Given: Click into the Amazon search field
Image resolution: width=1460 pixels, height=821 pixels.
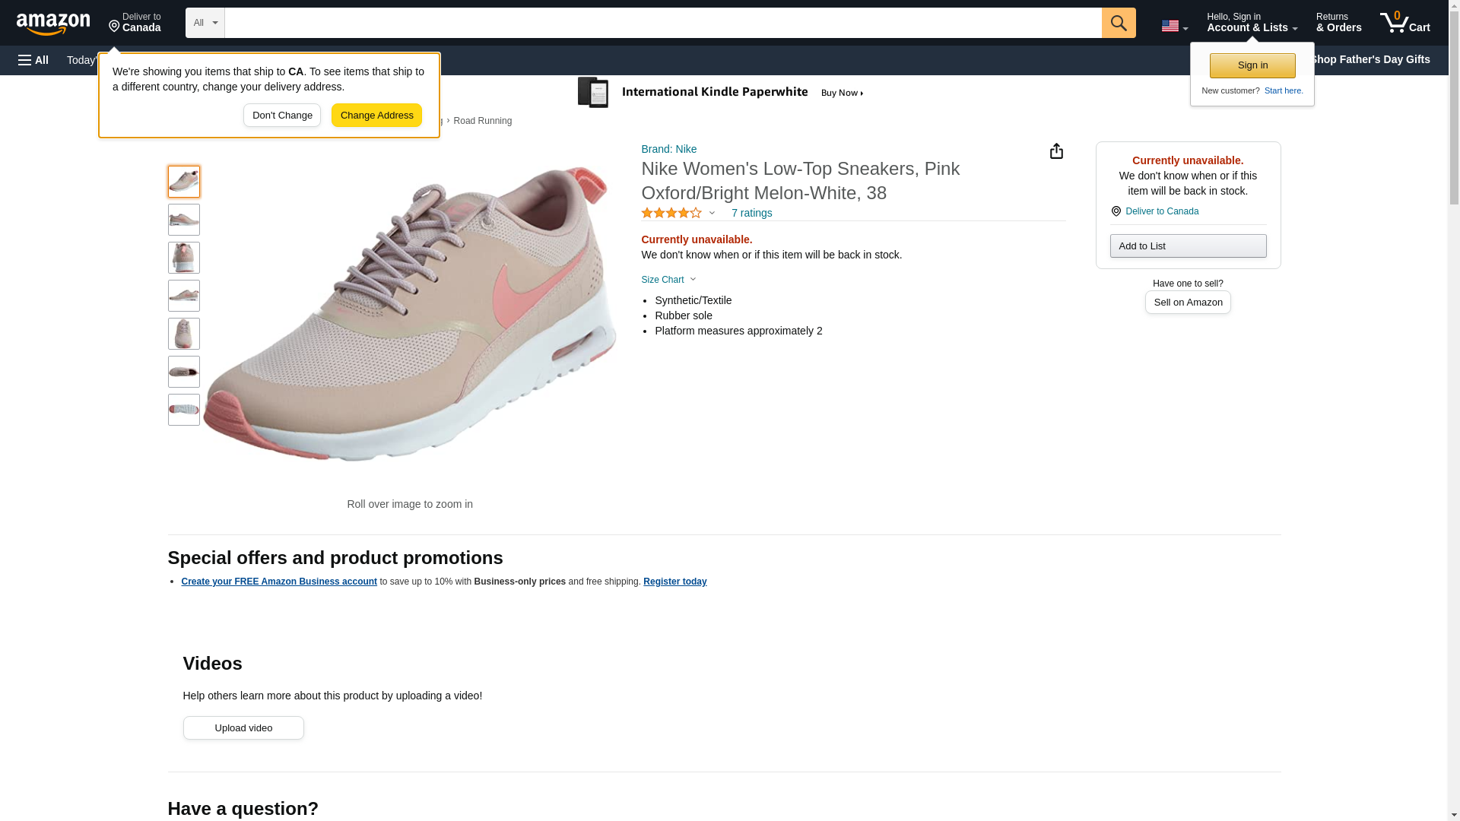Looking at the screenshot, I should coord(662,23).
